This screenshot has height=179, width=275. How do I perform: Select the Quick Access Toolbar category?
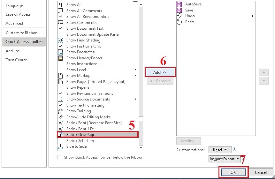(24, 41)
